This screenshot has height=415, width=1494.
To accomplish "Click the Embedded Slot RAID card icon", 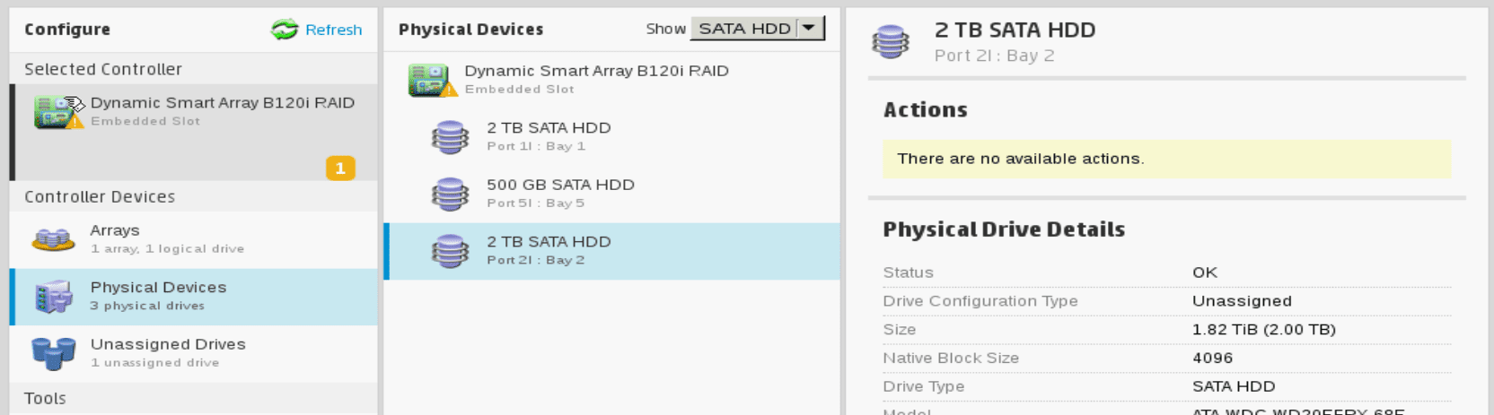I will pyautogui.click(x=430, y=80).
